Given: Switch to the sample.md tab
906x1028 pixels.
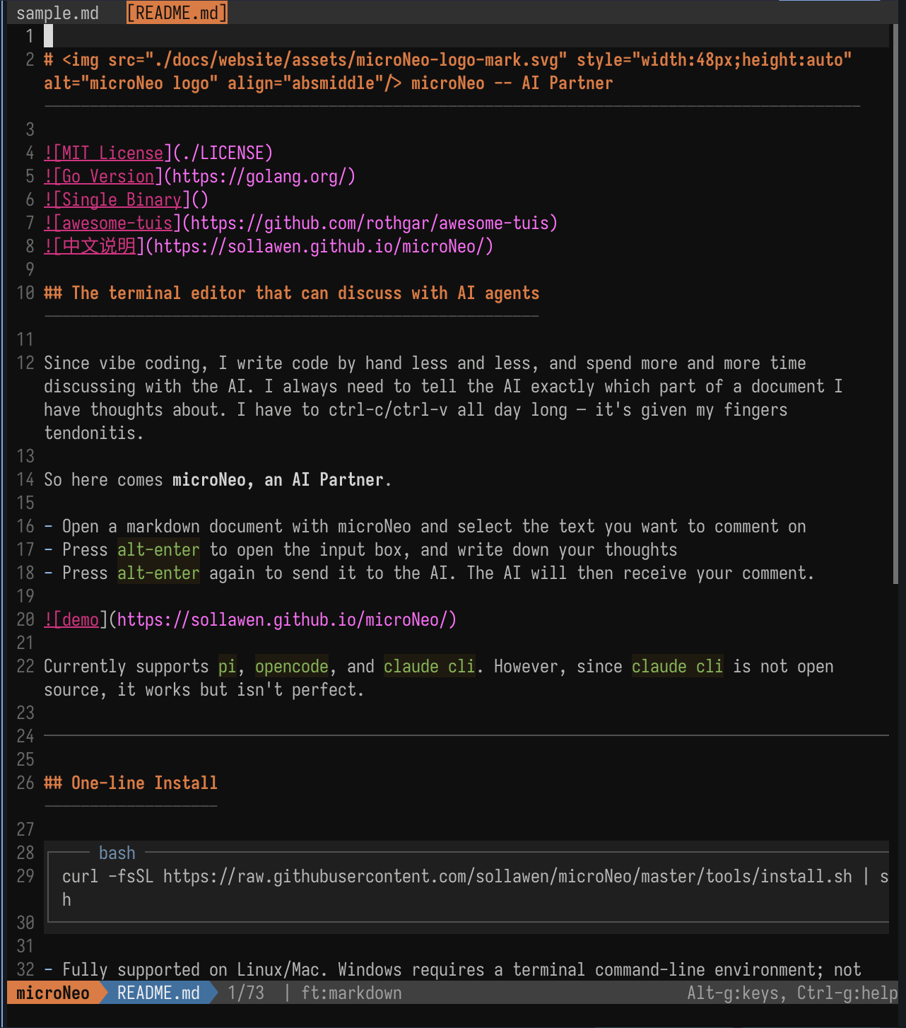Looking at the screenshot, I should pos(57,13).
